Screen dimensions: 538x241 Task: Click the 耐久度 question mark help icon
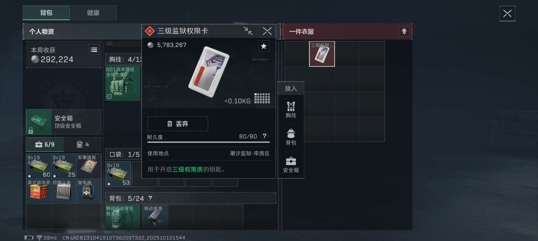pyautogui.click(x=264, y=136)
